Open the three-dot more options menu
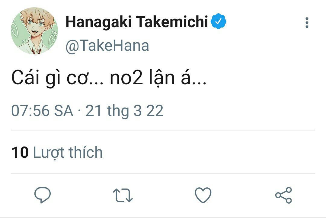Viewport: 326px width, 223px height. (307, 23)
